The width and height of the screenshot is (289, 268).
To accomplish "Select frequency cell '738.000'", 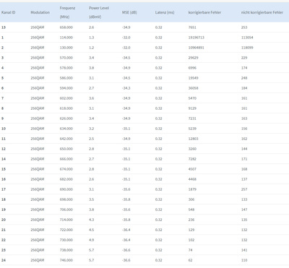I will (x=66, y=250).
